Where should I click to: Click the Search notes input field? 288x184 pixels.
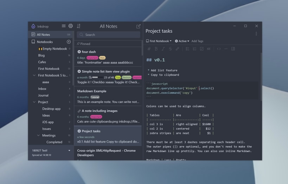[109, 35]
